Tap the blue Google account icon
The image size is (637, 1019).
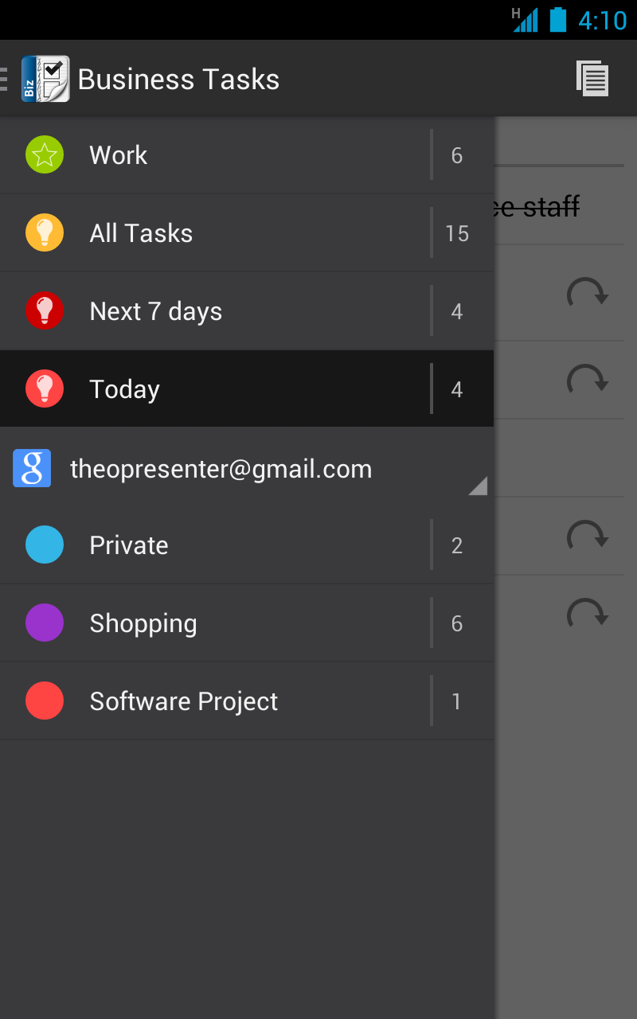click(32, 468)
